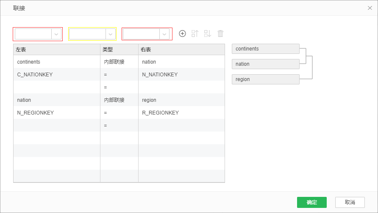
Task: Open the right table dropdown
Action: pos(164,34)
